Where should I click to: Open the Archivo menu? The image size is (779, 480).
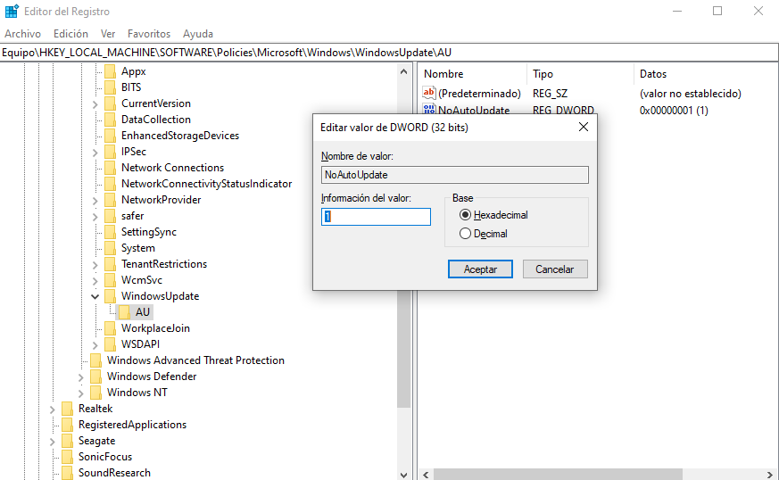click(x=22, y=34)
